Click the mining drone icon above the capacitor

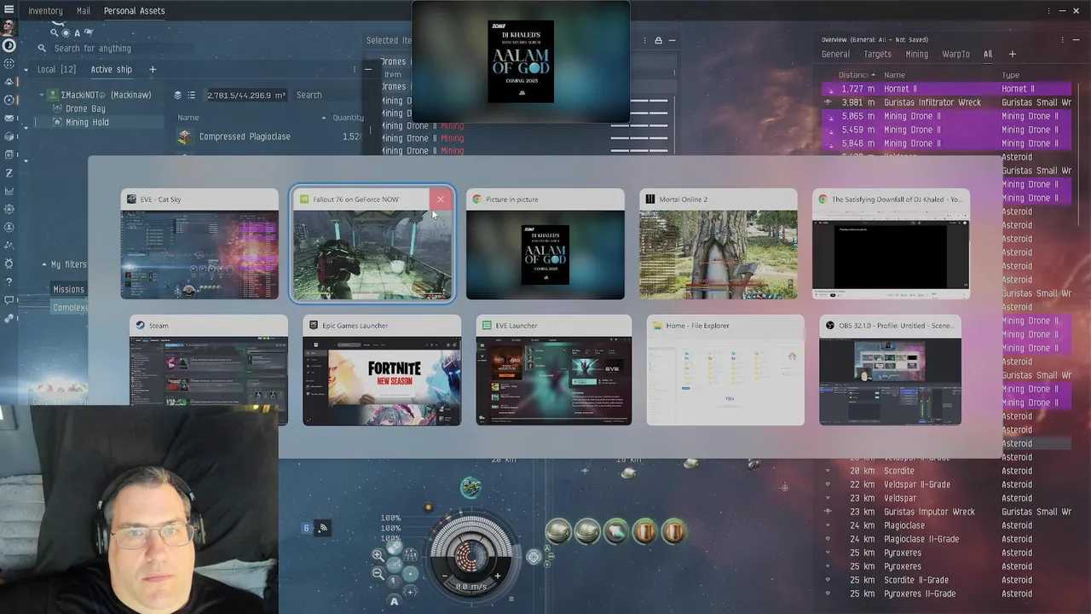point(470,488)
